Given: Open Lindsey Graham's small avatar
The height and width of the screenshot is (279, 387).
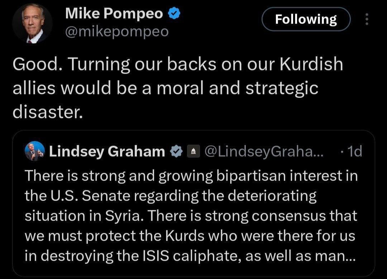Looking at the screenshot, I should click(35, 151).
